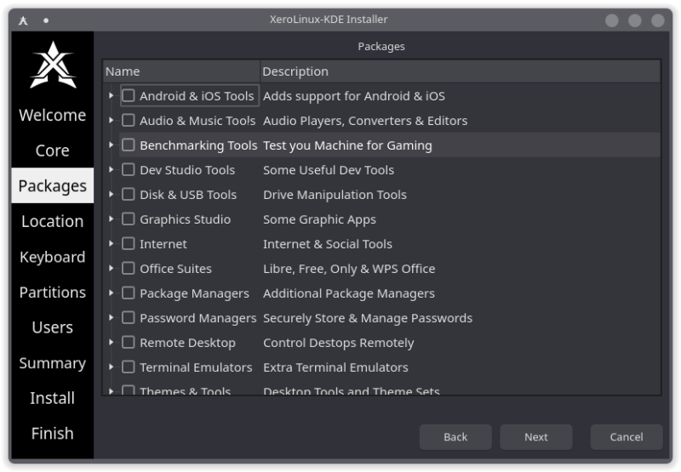Cancel the installer

(626, 437)
